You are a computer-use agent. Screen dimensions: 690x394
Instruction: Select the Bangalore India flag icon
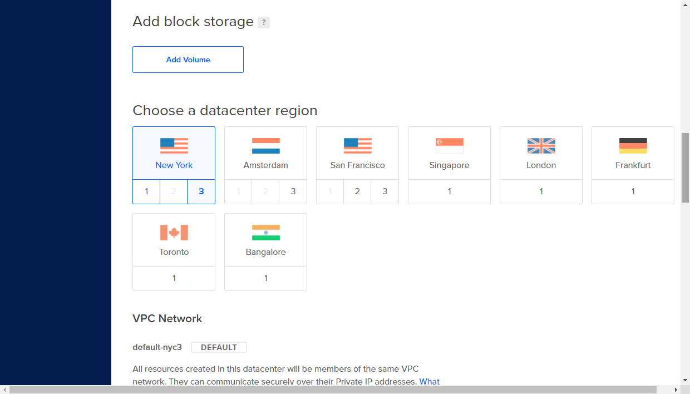(x=266, y=233)
